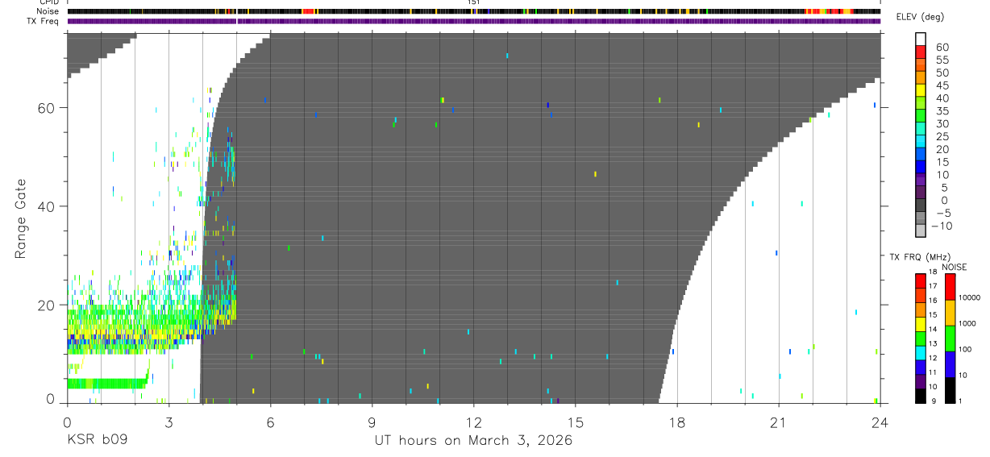Click the yellow swatch in ELEV color bar
The image size is (990, 457).
point(921,90)
